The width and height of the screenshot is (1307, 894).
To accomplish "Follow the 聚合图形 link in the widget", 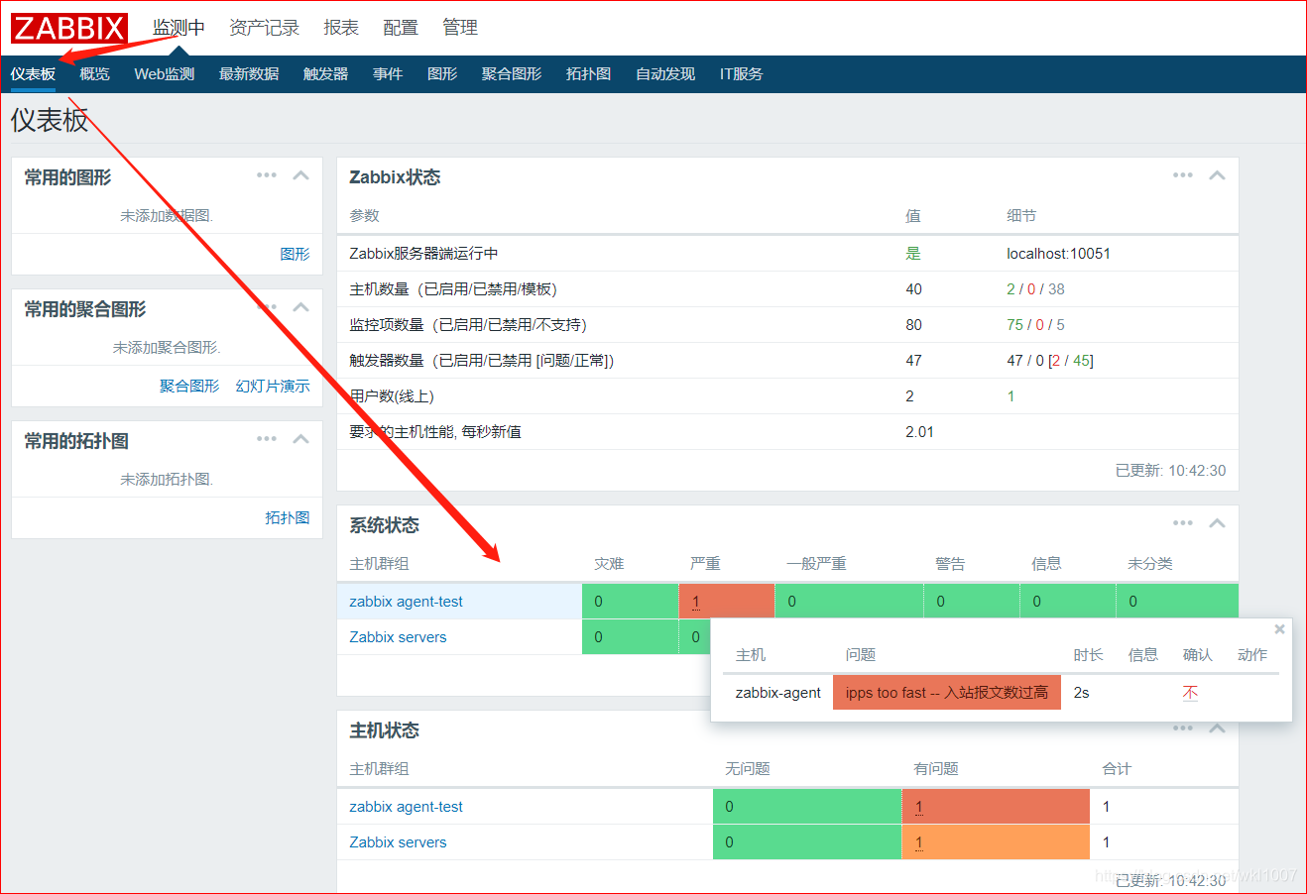I will pyautogui.click(x=189, y=386).
